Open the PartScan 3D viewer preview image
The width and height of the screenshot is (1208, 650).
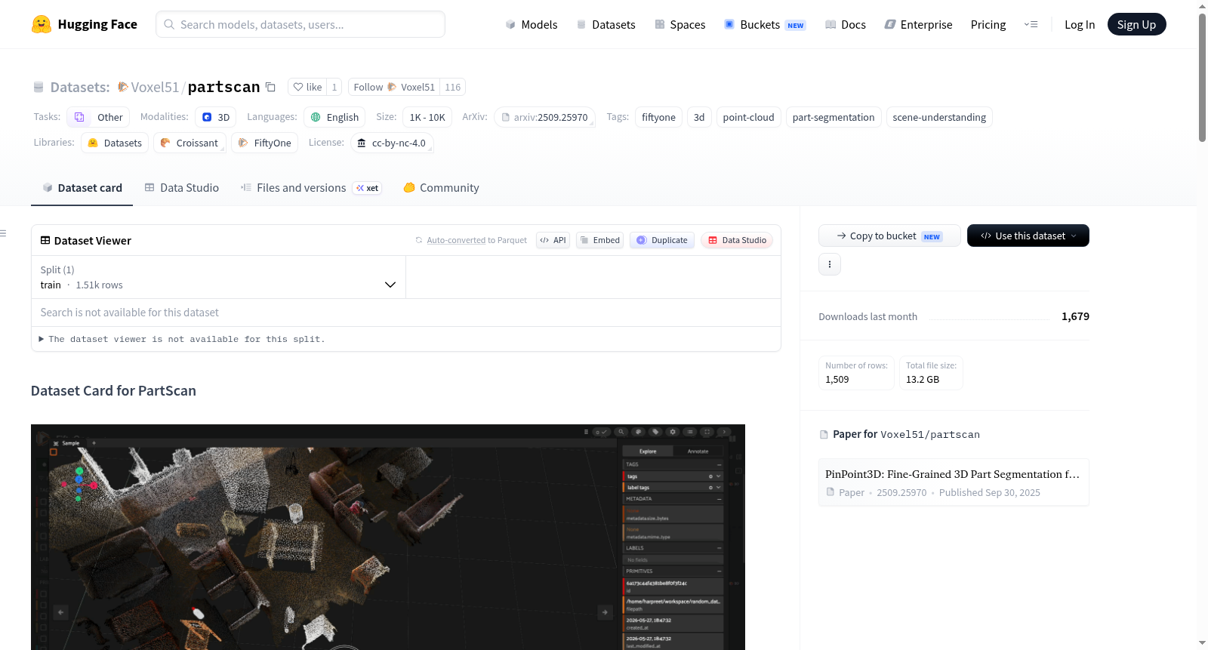388,537
